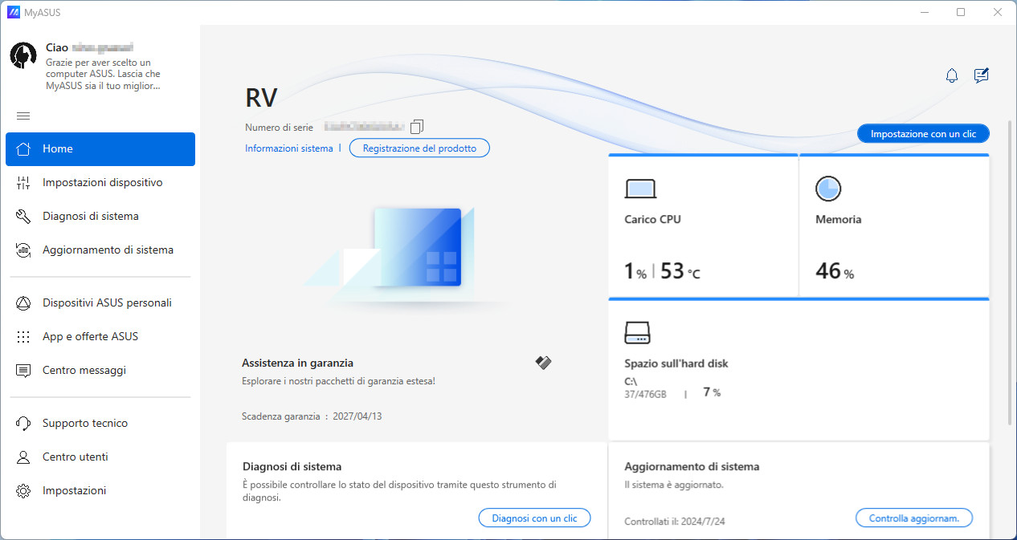This screenshot has width=1017, height=540.
Task: Click the Centro messaggi chat icon
Action: tap(23, 370)
